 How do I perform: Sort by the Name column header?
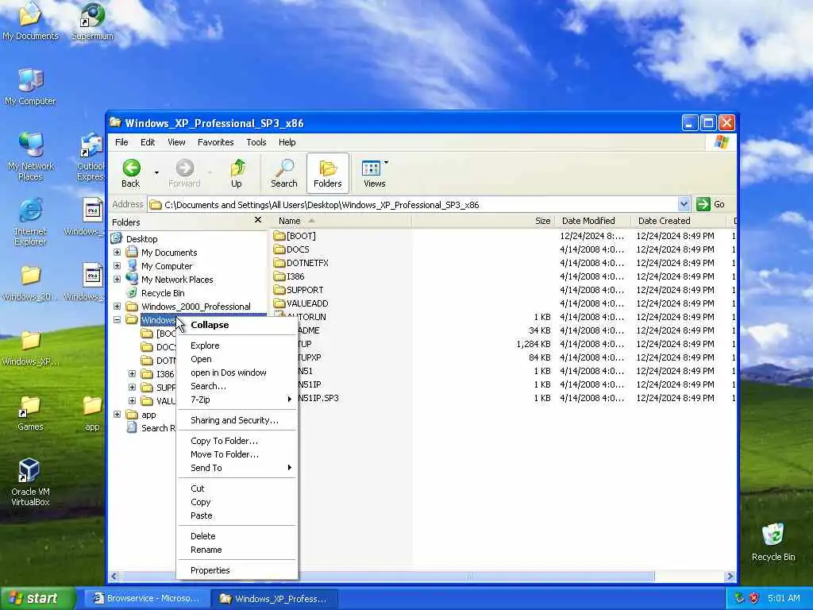[341, 221]
